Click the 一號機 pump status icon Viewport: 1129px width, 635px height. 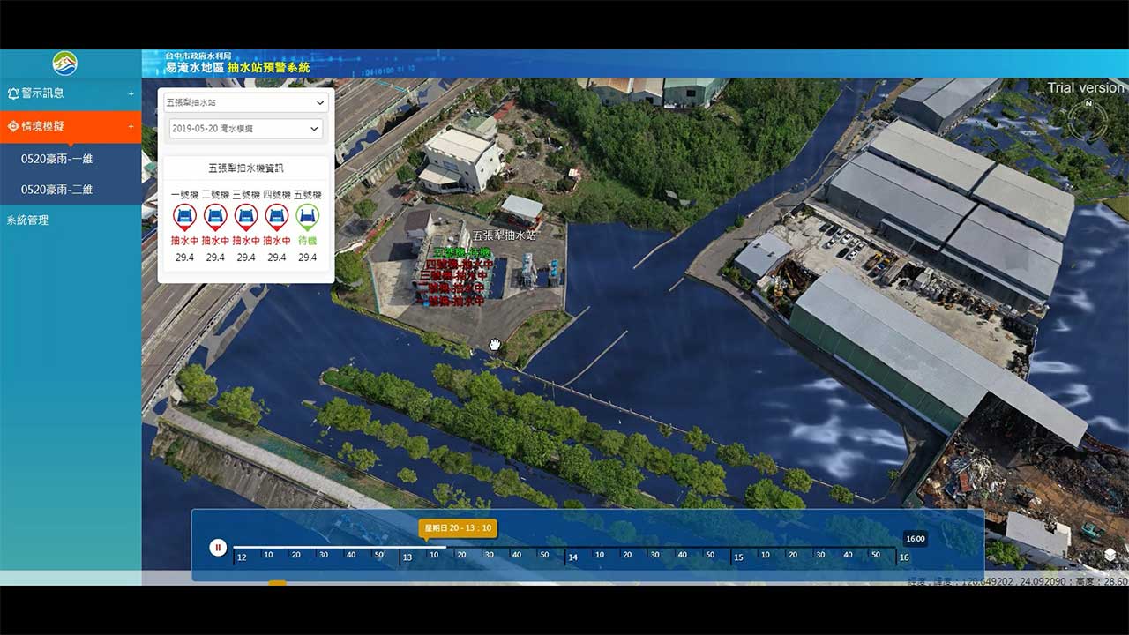coord(184,216)
